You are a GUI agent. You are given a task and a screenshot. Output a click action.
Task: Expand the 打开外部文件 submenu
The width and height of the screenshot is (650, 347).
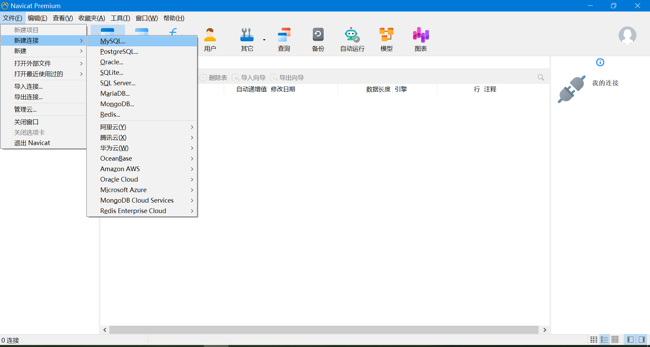coord(43,63)
